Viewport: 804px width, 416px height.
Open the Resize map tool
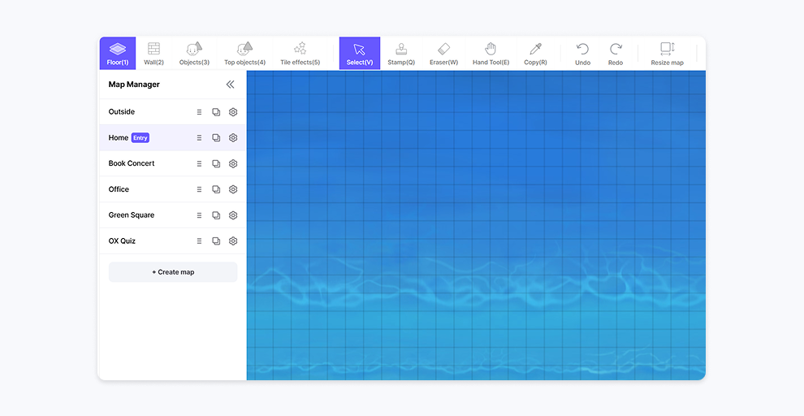pos(667,54)
